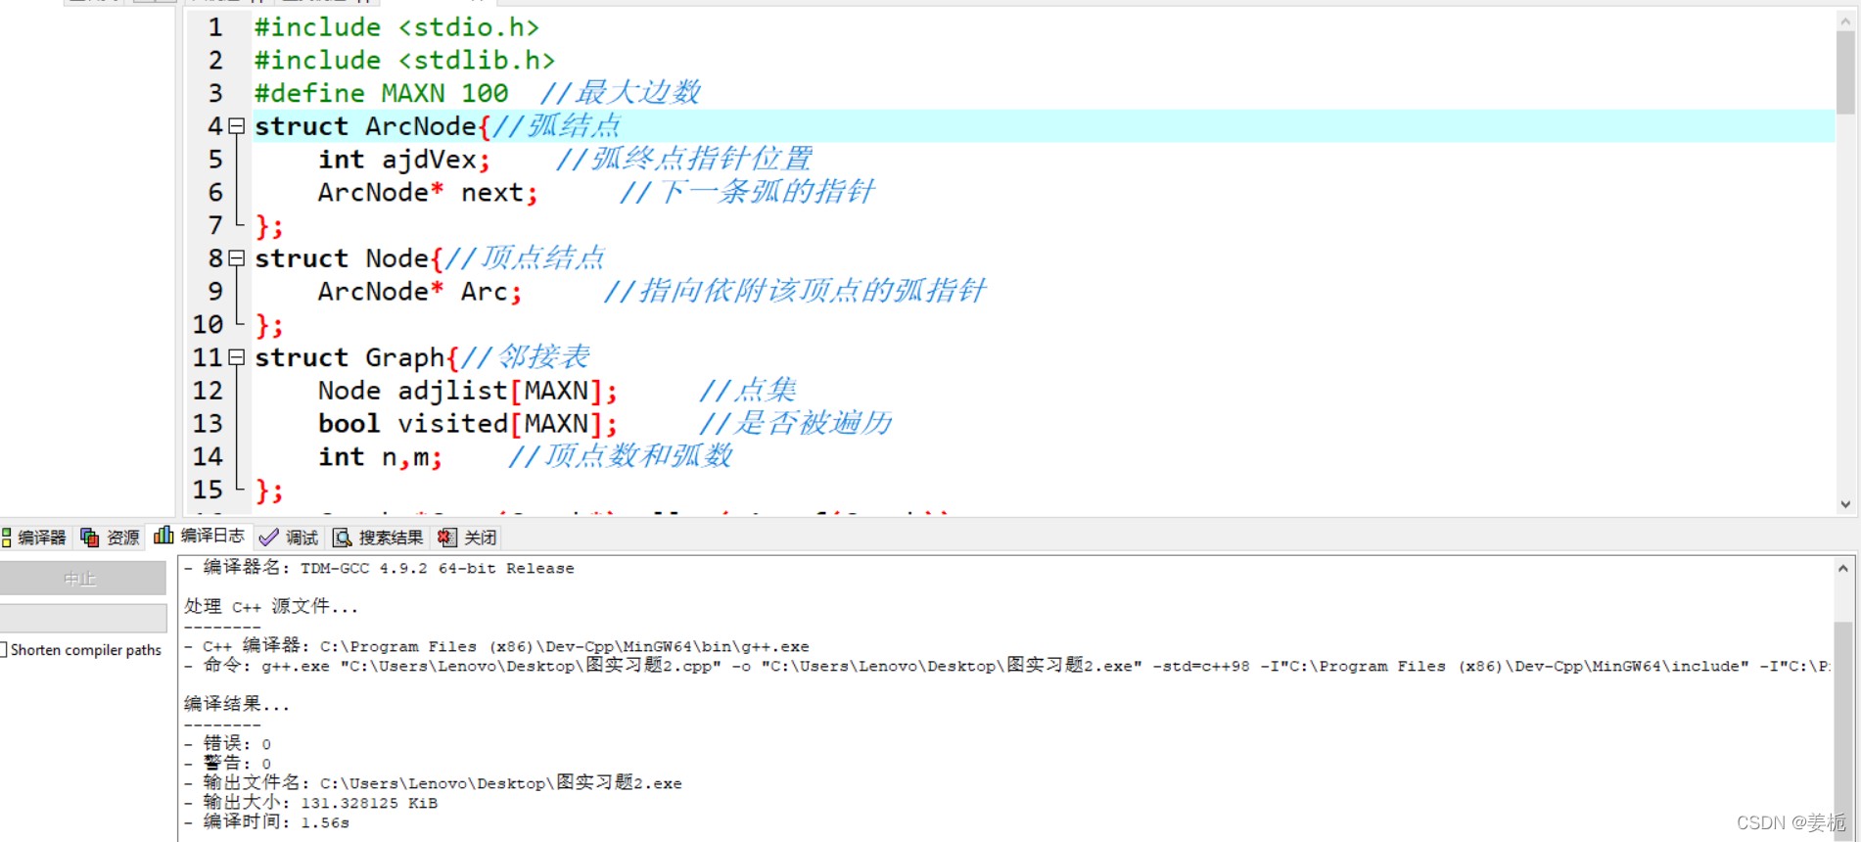Collapse the struct ArcNode fold marker
Viewport: 1861px width, 842px height.
click(x=236, y=126)
